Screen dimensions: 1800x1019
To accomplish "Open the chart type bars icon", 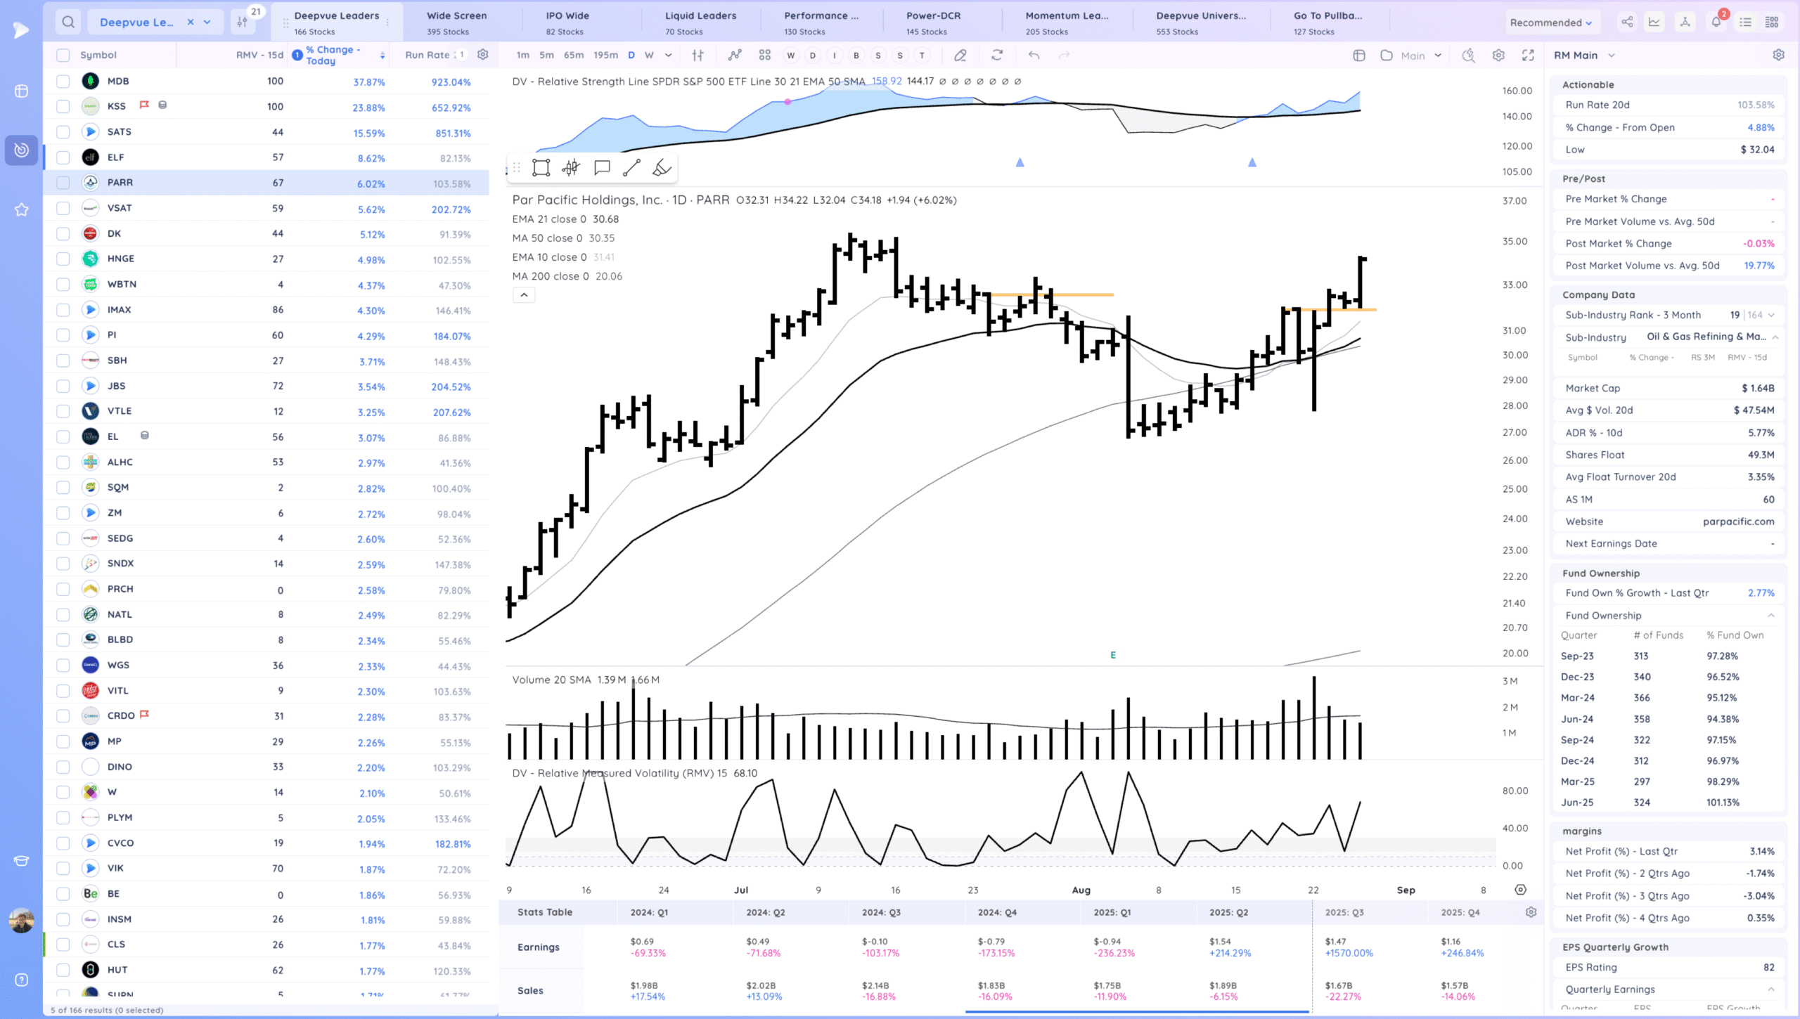I will [697, 55].
